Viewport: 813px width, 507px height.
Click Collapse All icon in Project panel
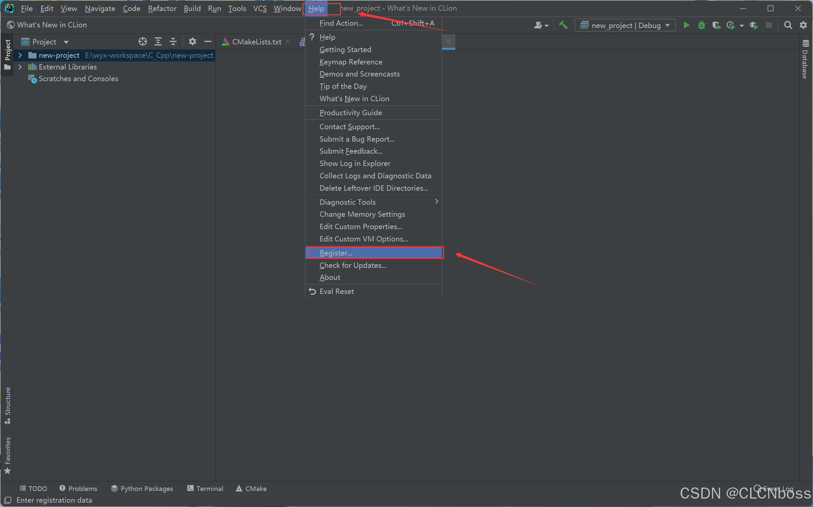[173, 41]
